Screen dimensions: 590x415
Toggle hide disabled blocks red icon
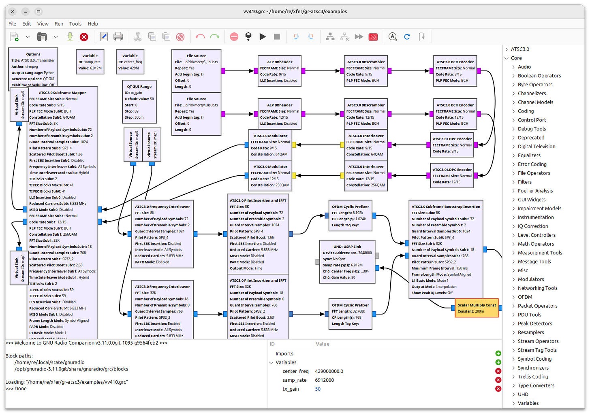[x=373, y=37]
